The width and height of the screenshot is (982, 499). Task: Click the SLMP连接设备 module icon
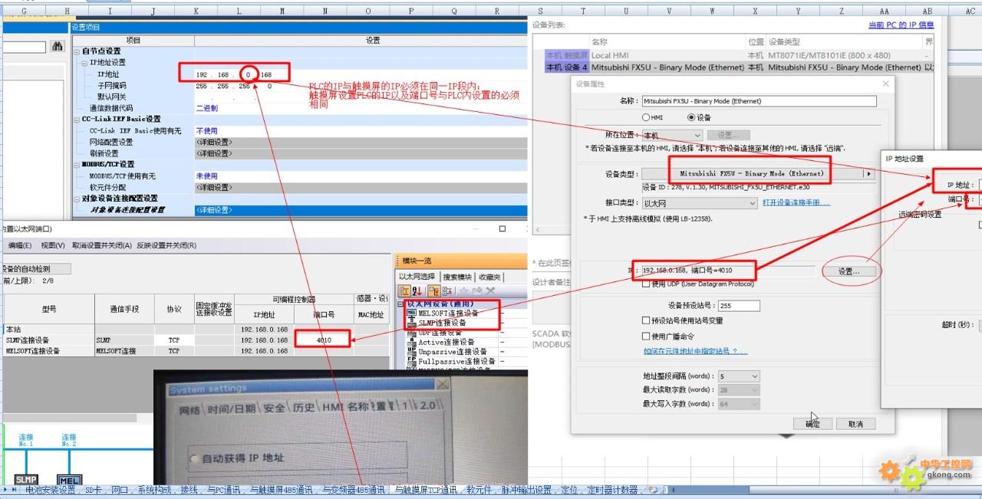[x=412, y=323]
